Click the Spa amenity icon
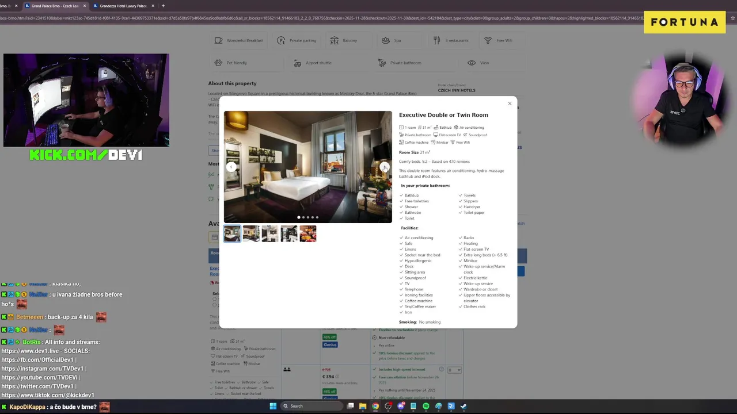The image size is (737, 414). (386, 40)
